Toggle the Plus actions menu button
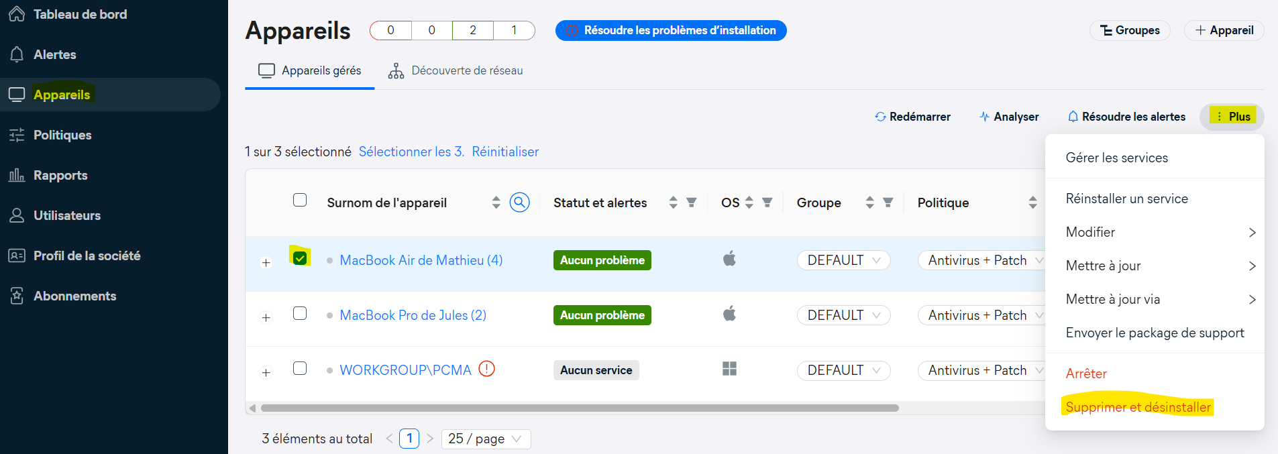This screenshot has width=1278, height=454. coord(1232,117)
